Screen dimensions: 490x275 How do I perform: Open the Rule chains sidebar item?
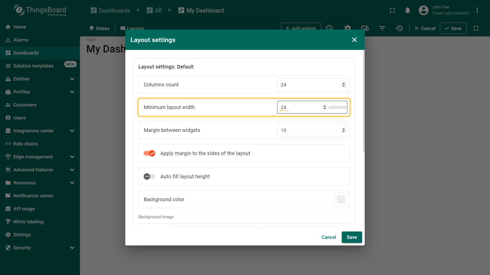pos(26,144)
